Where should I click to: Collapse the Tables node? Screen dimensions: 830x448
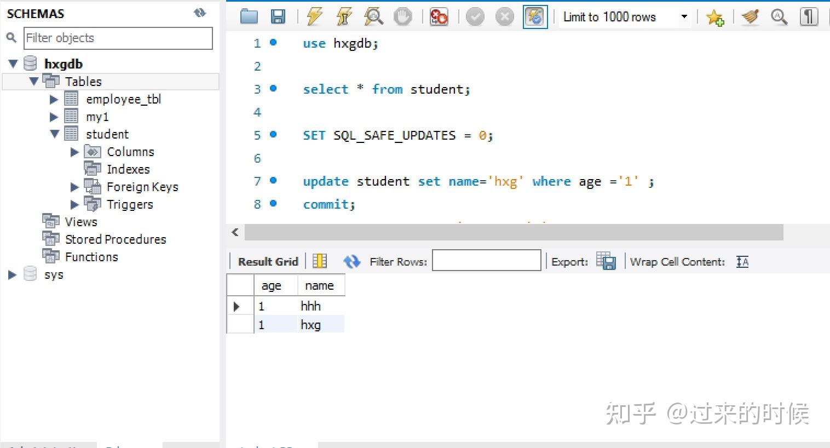click(x=34, y=82)
